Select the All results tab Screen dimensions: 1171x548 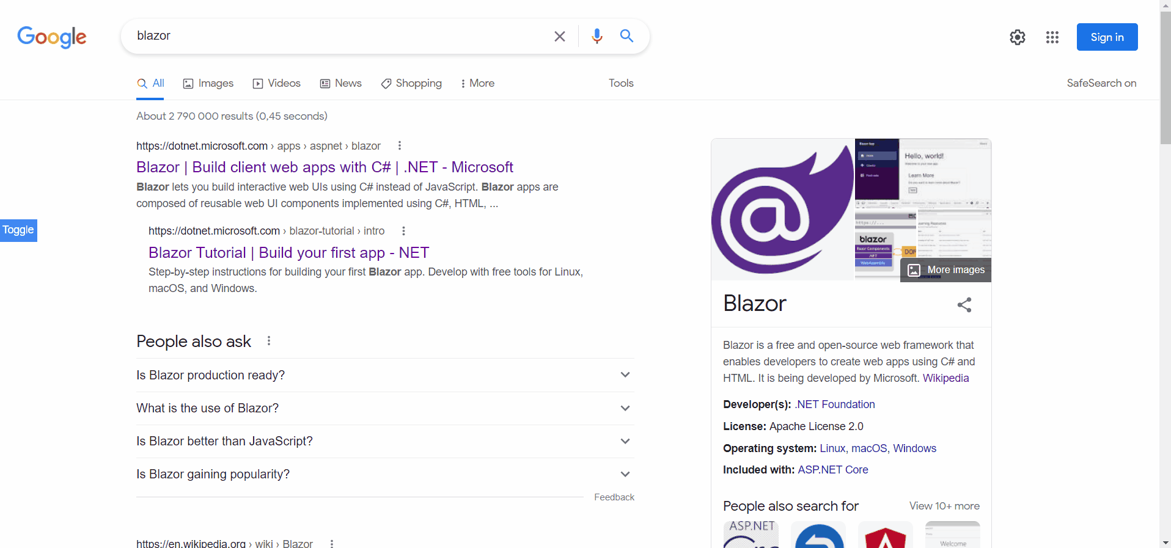point(150,84)
